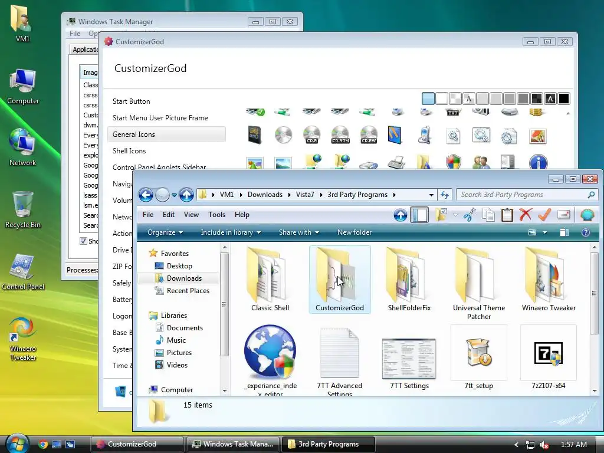Open the Include in library dropdown
The image size is (604, 453).
(231, 232)
